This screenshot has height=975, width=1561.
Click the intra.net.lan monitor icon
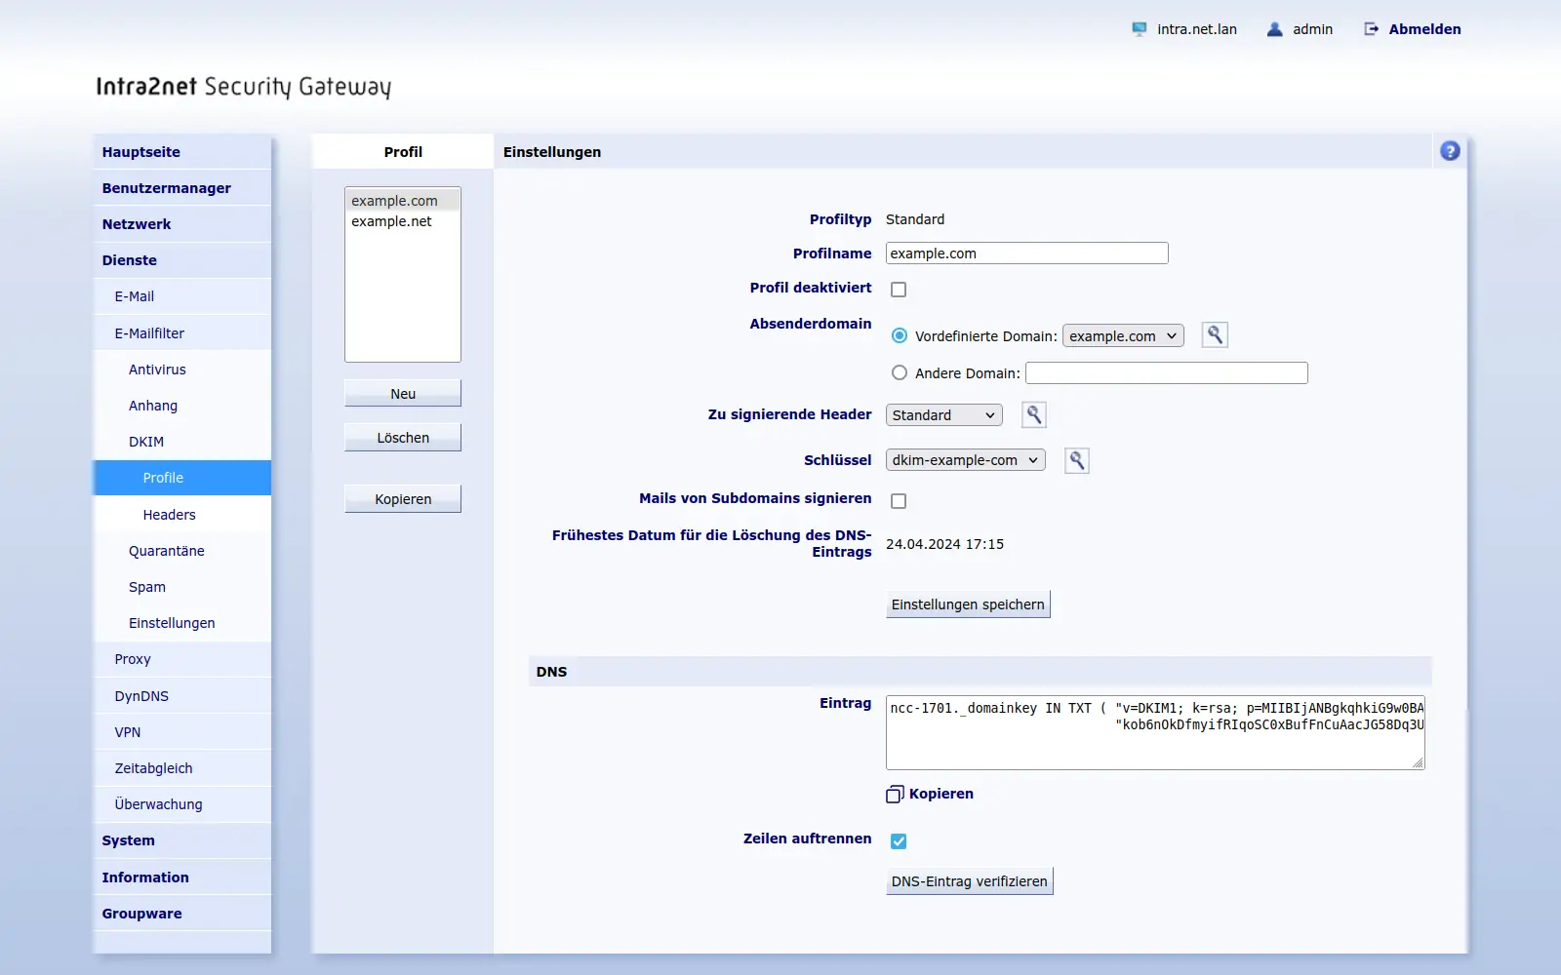click(x=1139, y=29)
